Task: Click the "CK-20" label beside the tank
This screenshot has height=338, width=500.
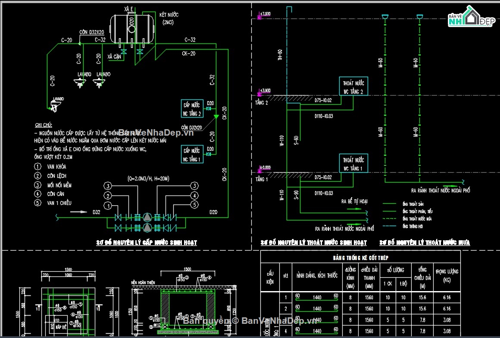Action: pyautogui.click(x=188, y=53)
